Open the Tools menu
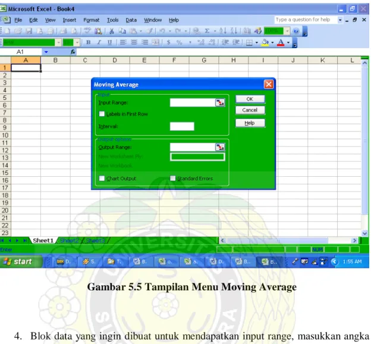The image size is (371, 344). (112, 20)
